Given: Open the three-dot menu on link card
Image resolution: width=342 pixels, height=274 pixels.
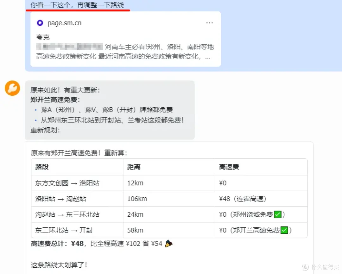Looking at the screenshot, I should point(209,23).
